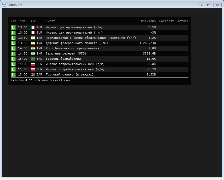
Task: Click the previous value 3,2%
Action: [152, 38]
